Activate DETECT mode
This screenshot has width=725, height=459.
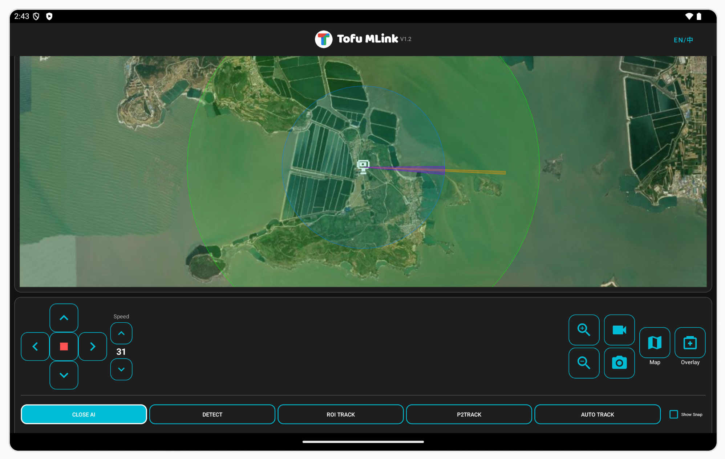[x=212, y=414]
